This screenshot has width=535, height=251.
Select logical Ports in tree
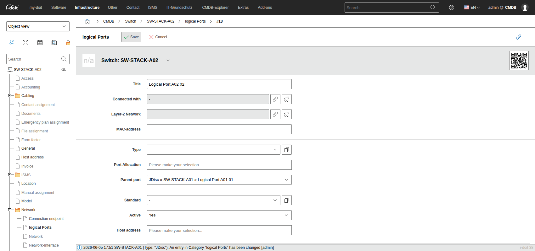(40, 227)
